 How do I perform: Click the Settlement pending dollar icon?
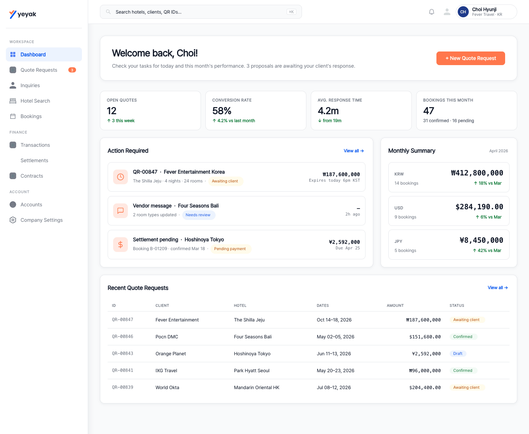(x=120, y=245)
